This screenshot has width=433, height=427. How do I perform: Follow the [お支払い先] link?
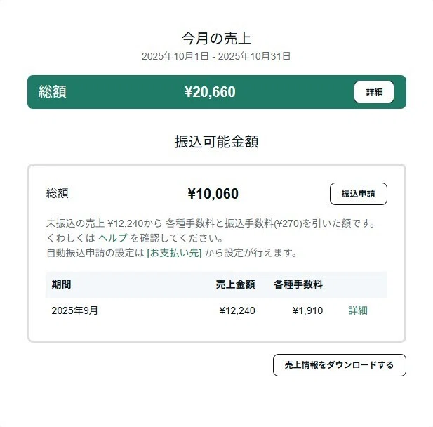pos(174,253)
